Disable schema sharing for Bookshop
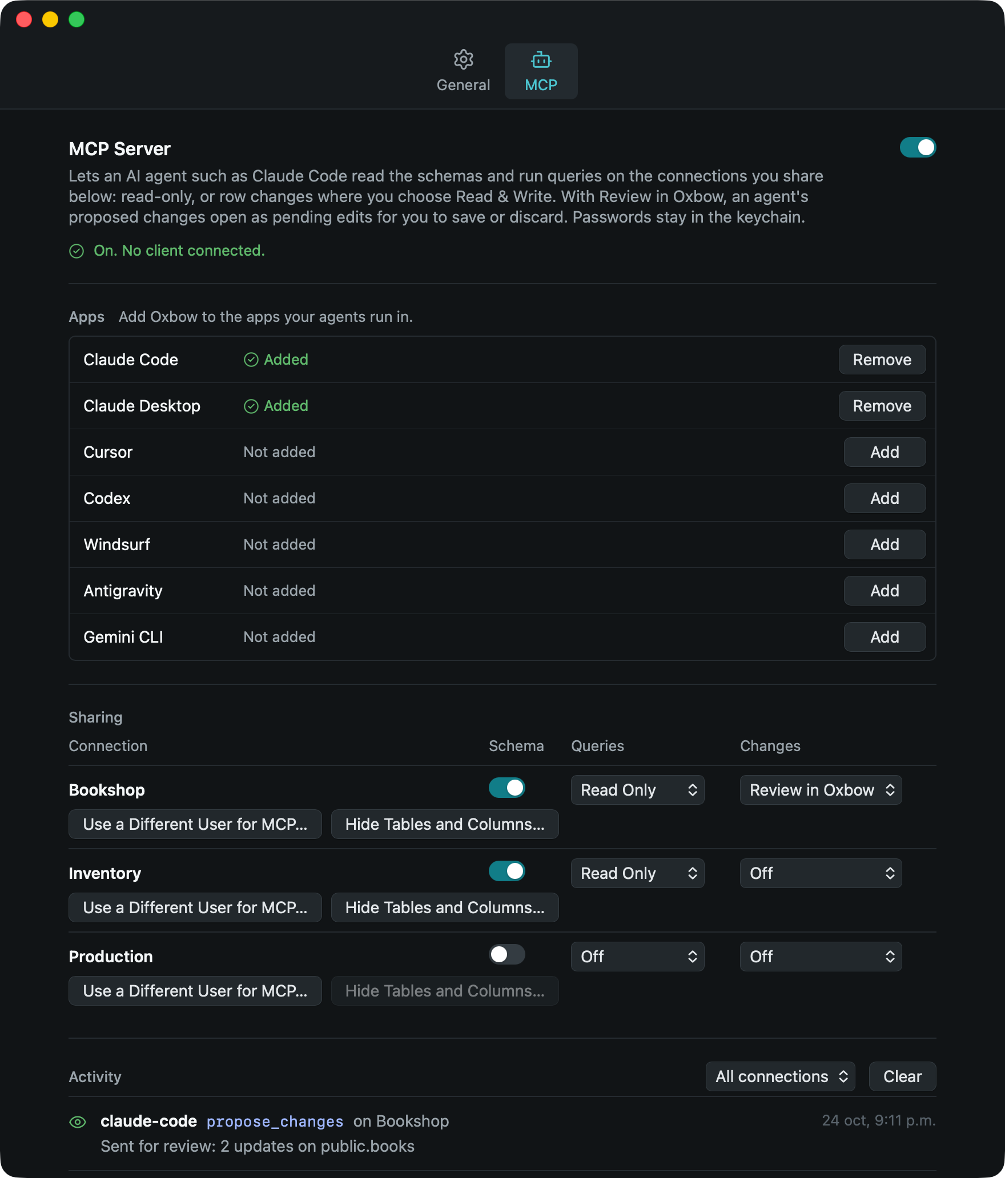1005x1178 pixels. [x=507, y=788]
